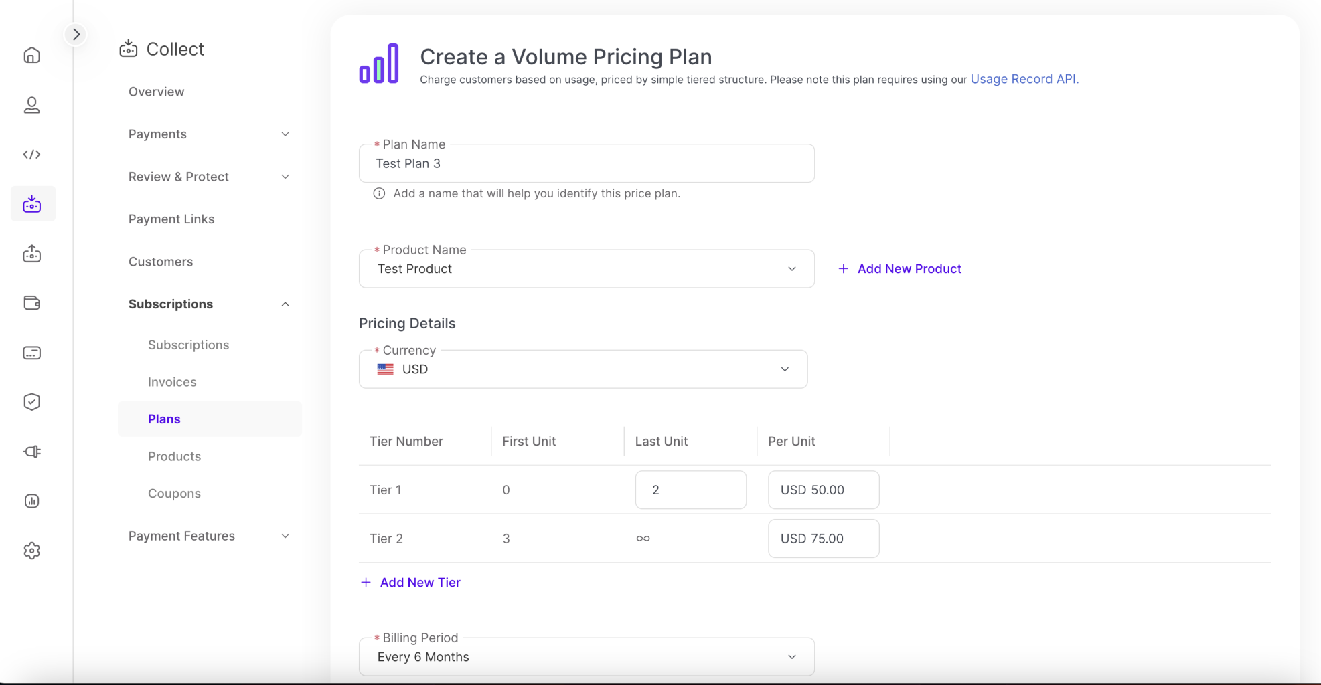1321x685 pixels.
Task: Select the wallet icon in left rail
Action: click(x=31, y=303)
